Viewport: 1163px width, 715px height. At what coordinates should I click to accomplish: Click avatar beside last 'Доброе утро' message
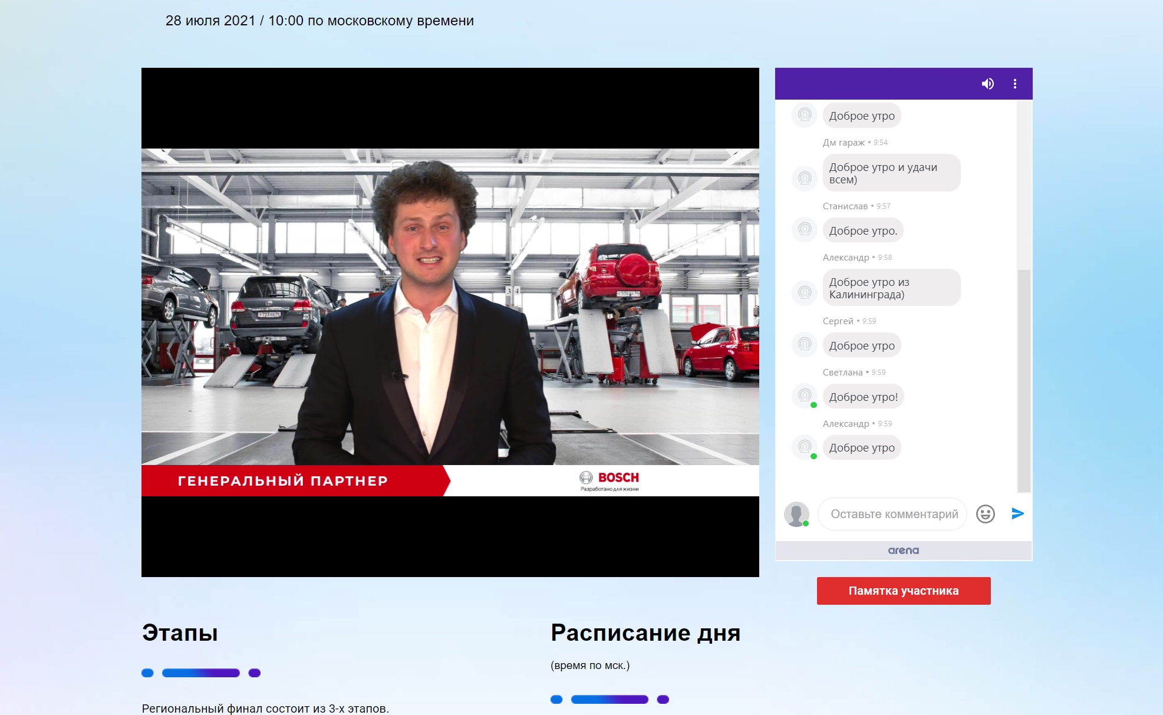click(805, 446)
